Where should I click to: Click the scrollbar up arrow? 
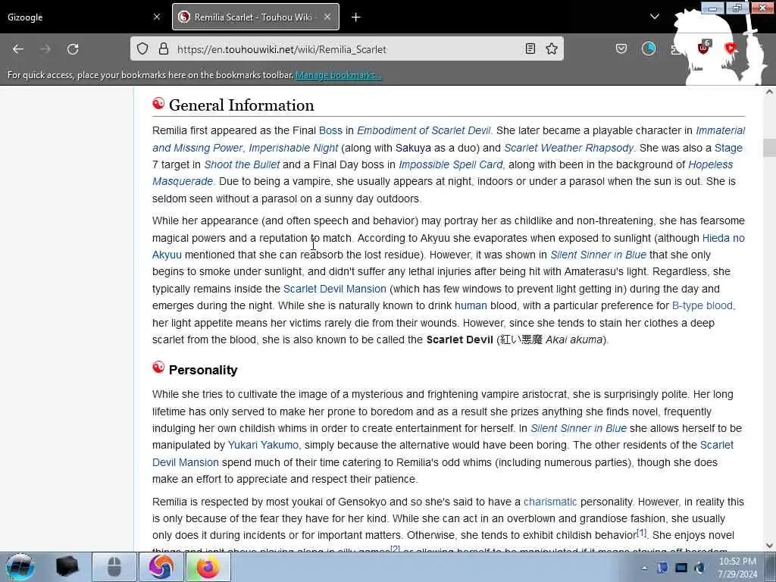(769, 92)
